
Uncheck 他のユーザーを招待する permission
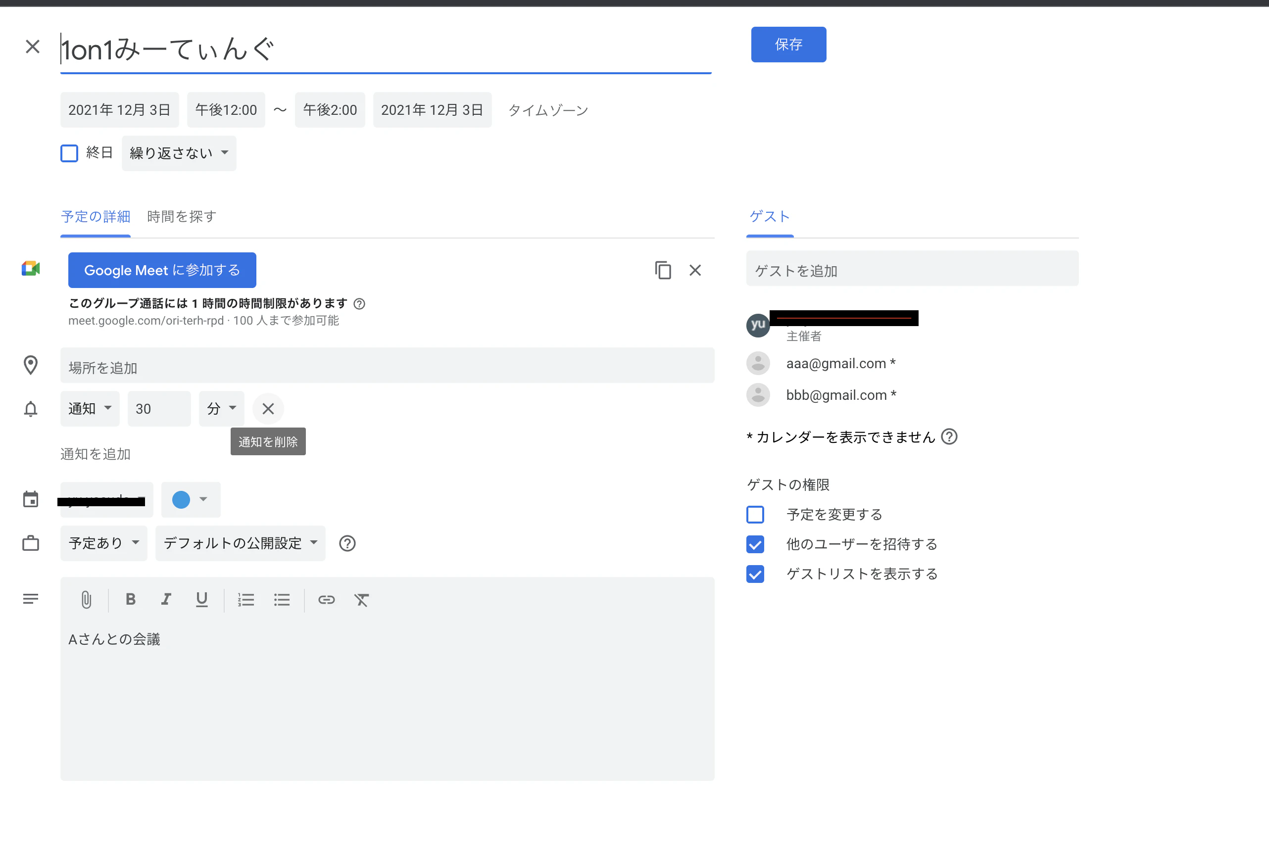[755, 544]
